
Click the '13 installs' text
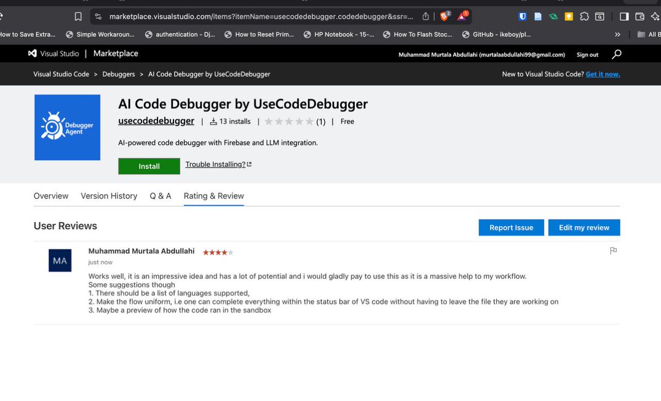tap(235, 122)
